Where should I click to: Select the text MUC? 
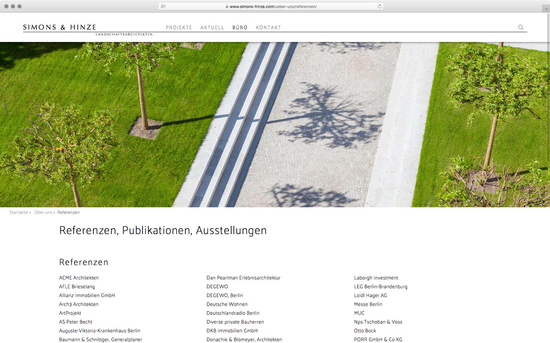pyautogui.click(x=359, y=313)
